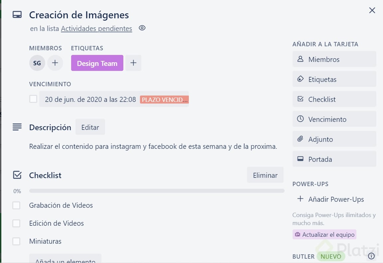Screen dimensions: 383x263
Task: Click the PLAZO VENCIDO badge
Action: click(164, 100)
